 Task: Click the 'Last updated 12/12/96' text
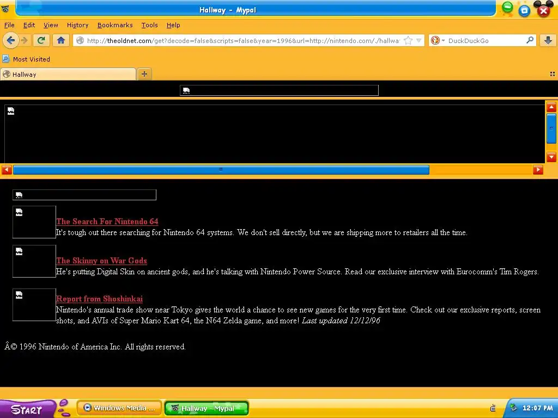coord(341,321)
